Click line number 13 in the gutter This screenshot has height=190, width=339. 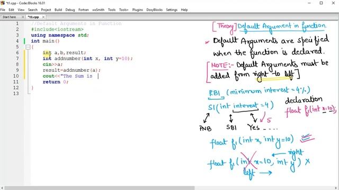pos(16,93)
